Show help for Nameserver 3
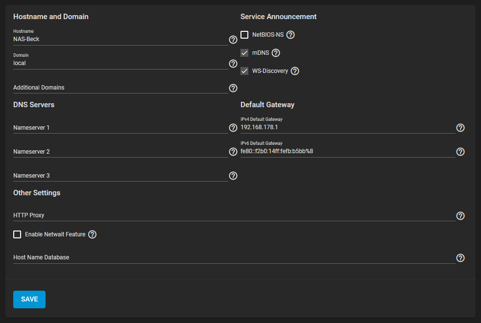 click(233, 176)
